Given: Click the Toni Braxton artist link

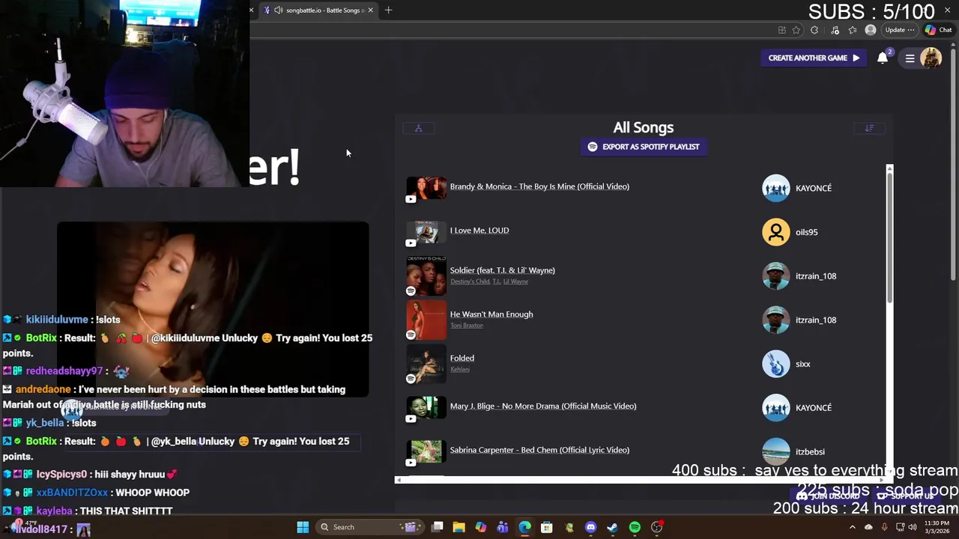Looking at the screenshot, I should (x=467, y=326).
